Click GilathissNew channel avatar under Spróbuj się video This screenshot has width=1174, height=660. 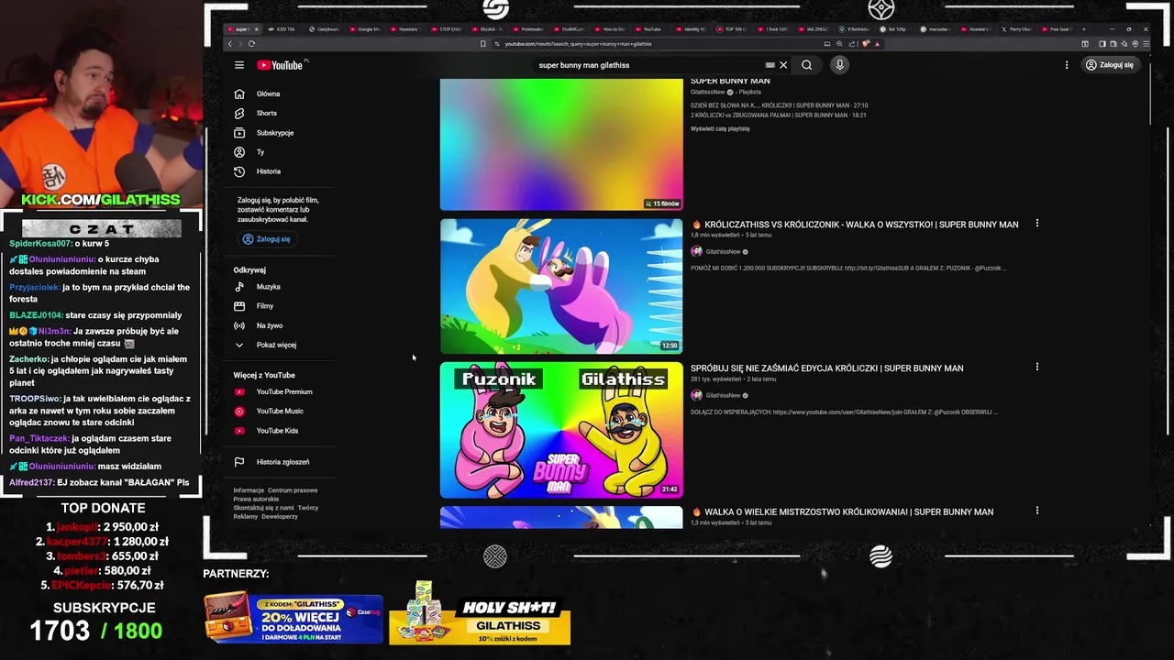coord(696,395)
